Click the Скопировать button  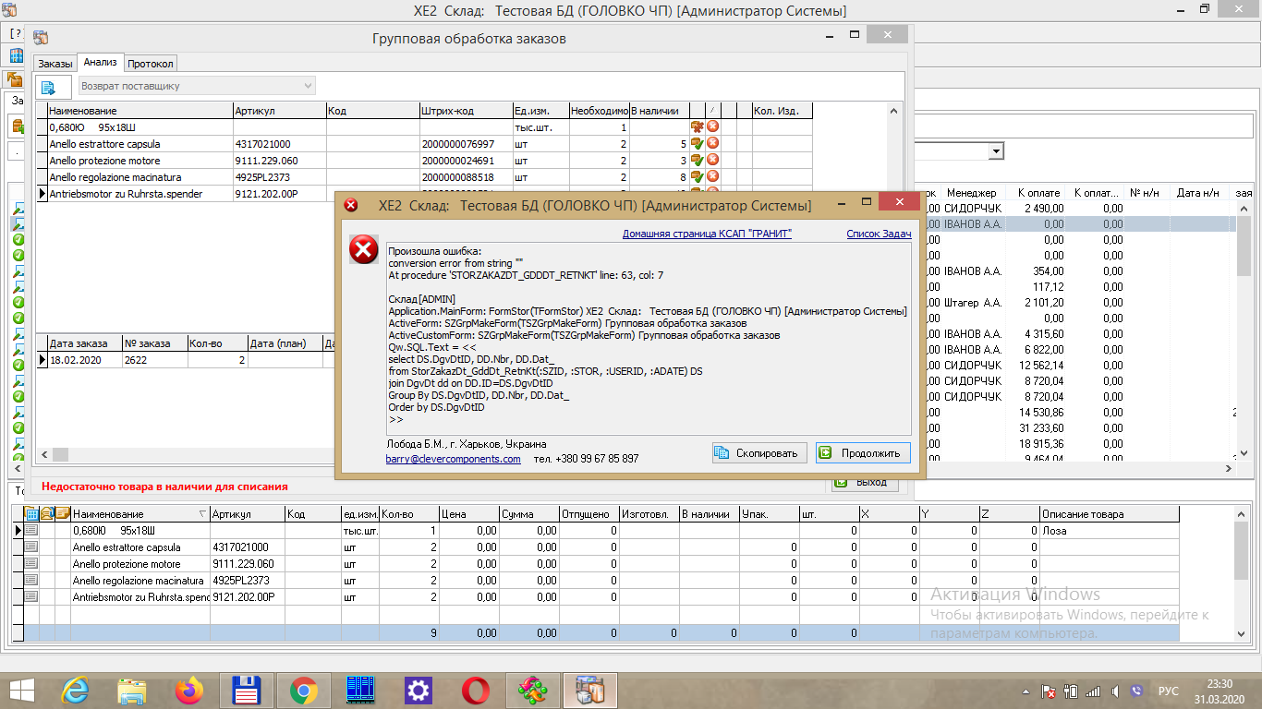click(x=760, y=453)
